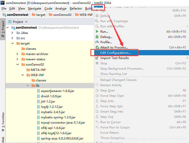This screenshot has height=143, width=189.
Task: Click the druid-1.0.9.jar archive icon
Action: tap(38, 96)
